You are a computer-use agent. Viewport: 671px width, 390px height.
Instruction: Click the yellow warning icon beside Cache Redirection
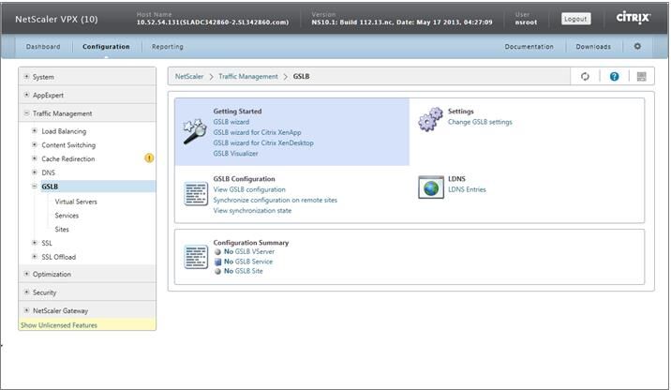[x=148, y=158]
